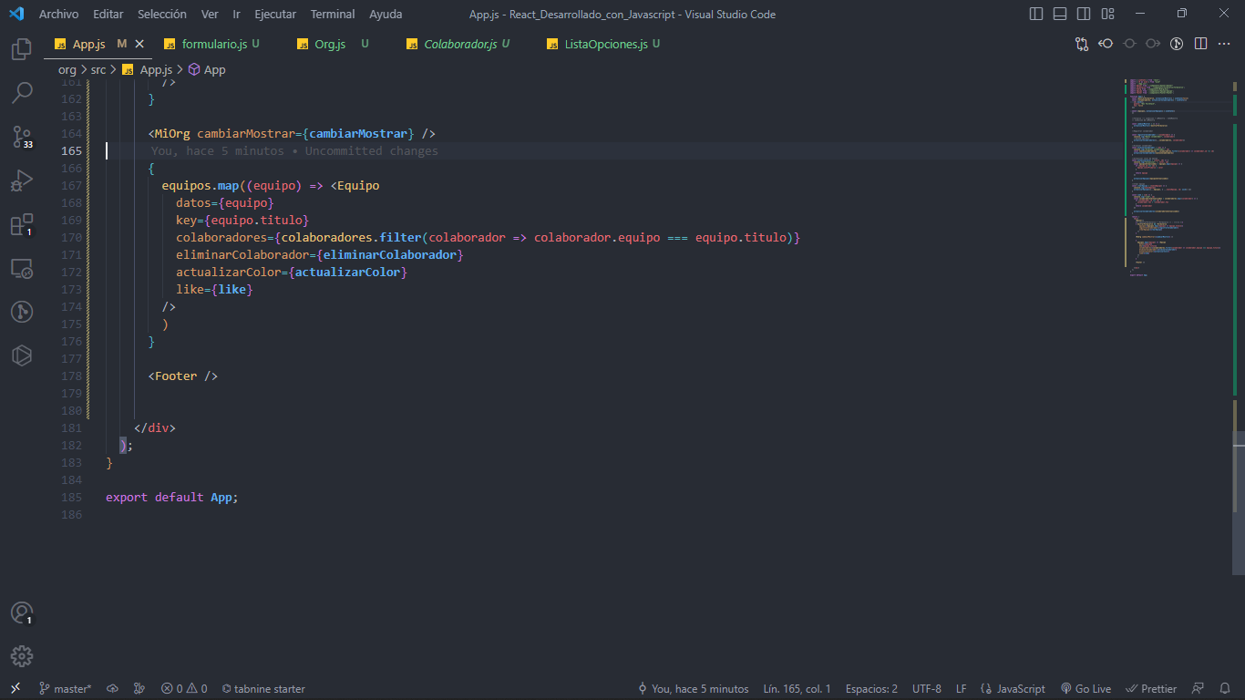This screenshot has height=700, width=1245.
Task: Toggle the Primary Side Bar visibility
Action: tap(1036, 14)
